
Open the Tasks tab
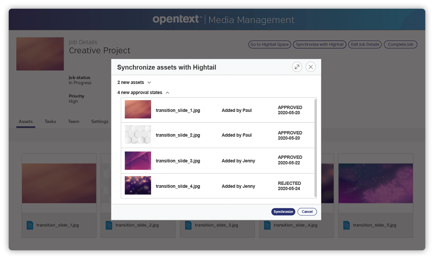[x=50, y=121]
